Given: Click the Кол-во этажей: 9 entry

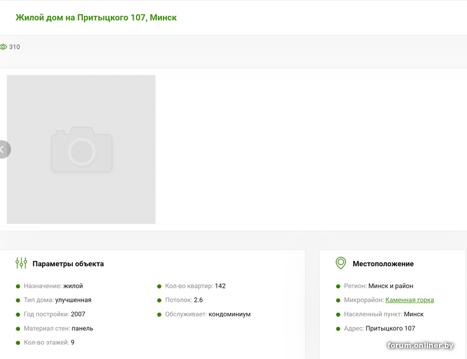Looking at the screenshot, I should [49, 342].
